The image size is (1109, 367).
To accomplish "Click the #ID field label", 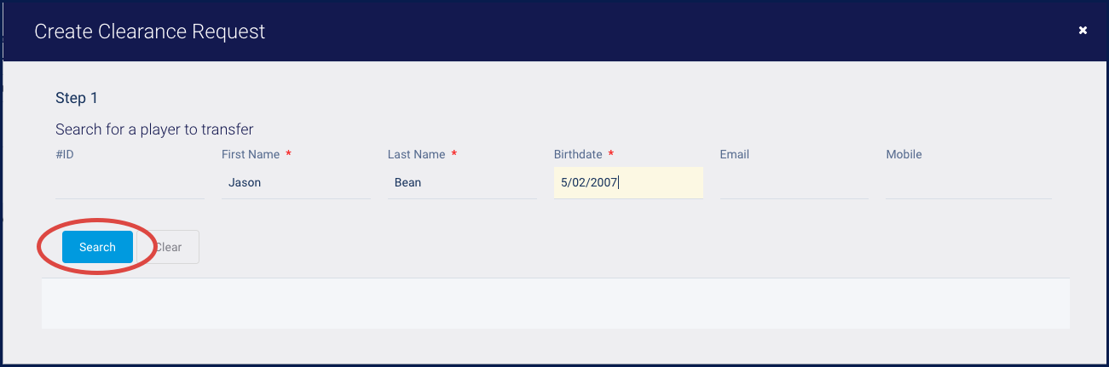I will pyautogui.click(x=65, y=154).
